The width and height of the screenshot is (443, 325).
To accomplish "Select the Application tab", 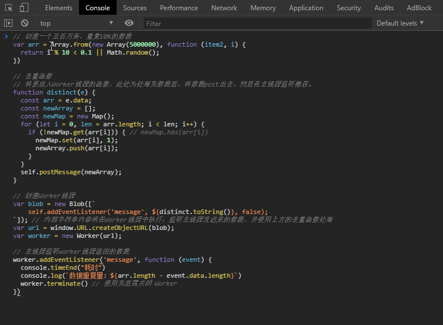I will click(306, 8).
